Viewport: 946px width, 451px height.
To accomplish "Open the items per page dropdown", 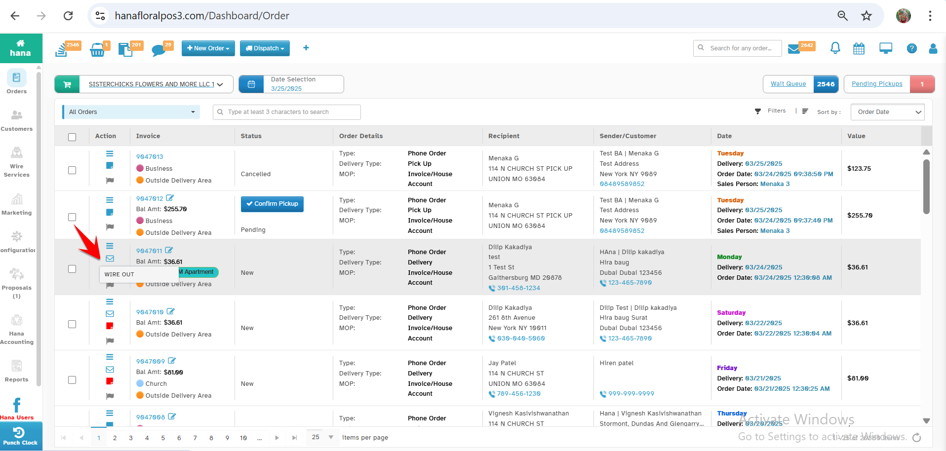I will pyautogui.click(x=322, y=438).
